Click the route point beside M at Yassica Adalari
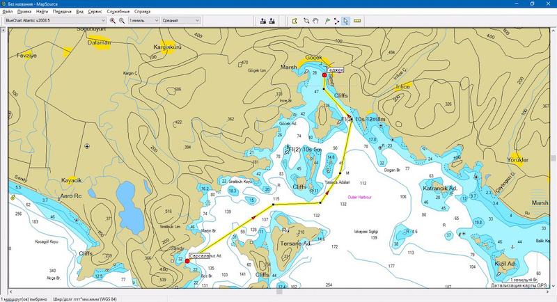This screenshot has height=302, width=557. click(x=340, y=173)
